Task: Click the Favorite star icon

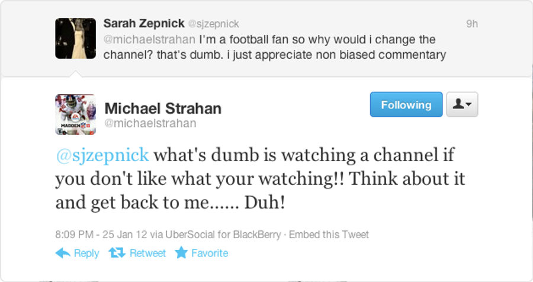Action: 181,252
